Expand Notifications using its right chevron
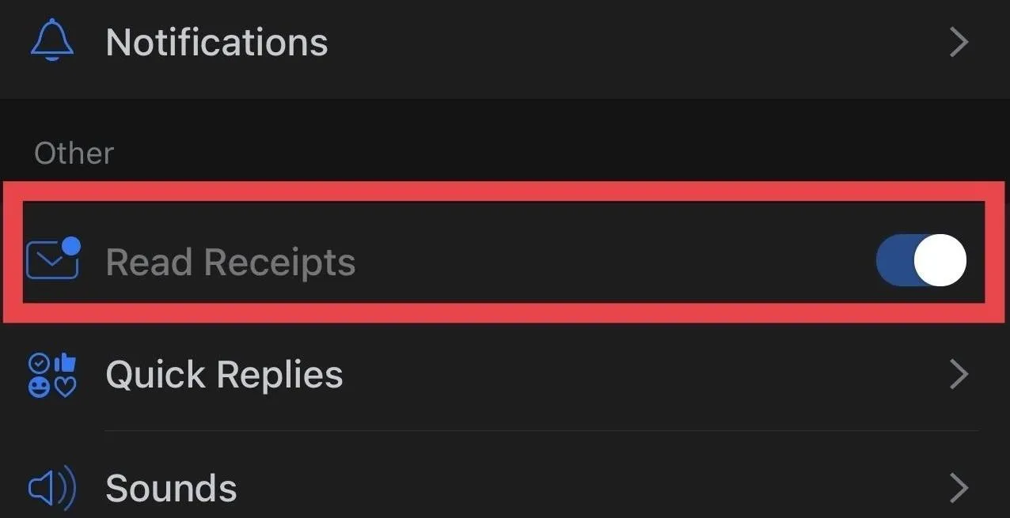Viewport: 1010px width, 518px height. [959, 42]
